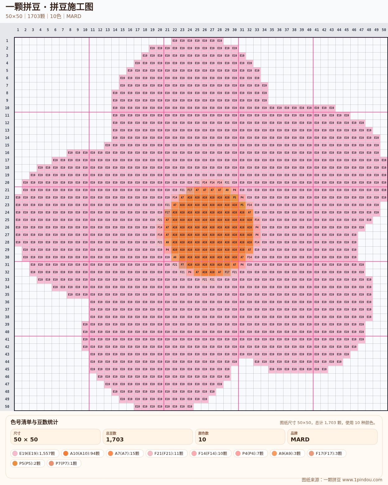Image resolution: width=388 pixels, height=485 pixels.
Task: Select the A7 bead cell in row 29
Action: point(250,250)
